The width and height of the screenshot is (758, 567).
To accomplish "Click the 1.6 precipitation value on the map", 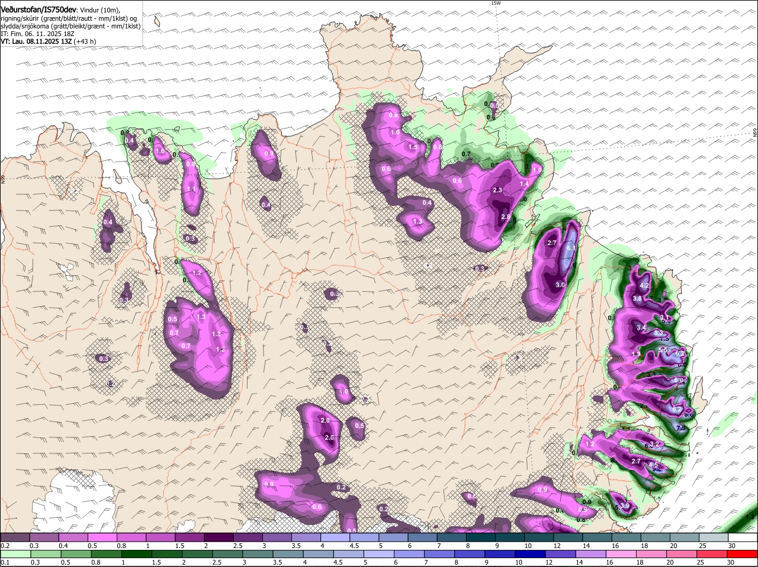I will pos(159,151).
